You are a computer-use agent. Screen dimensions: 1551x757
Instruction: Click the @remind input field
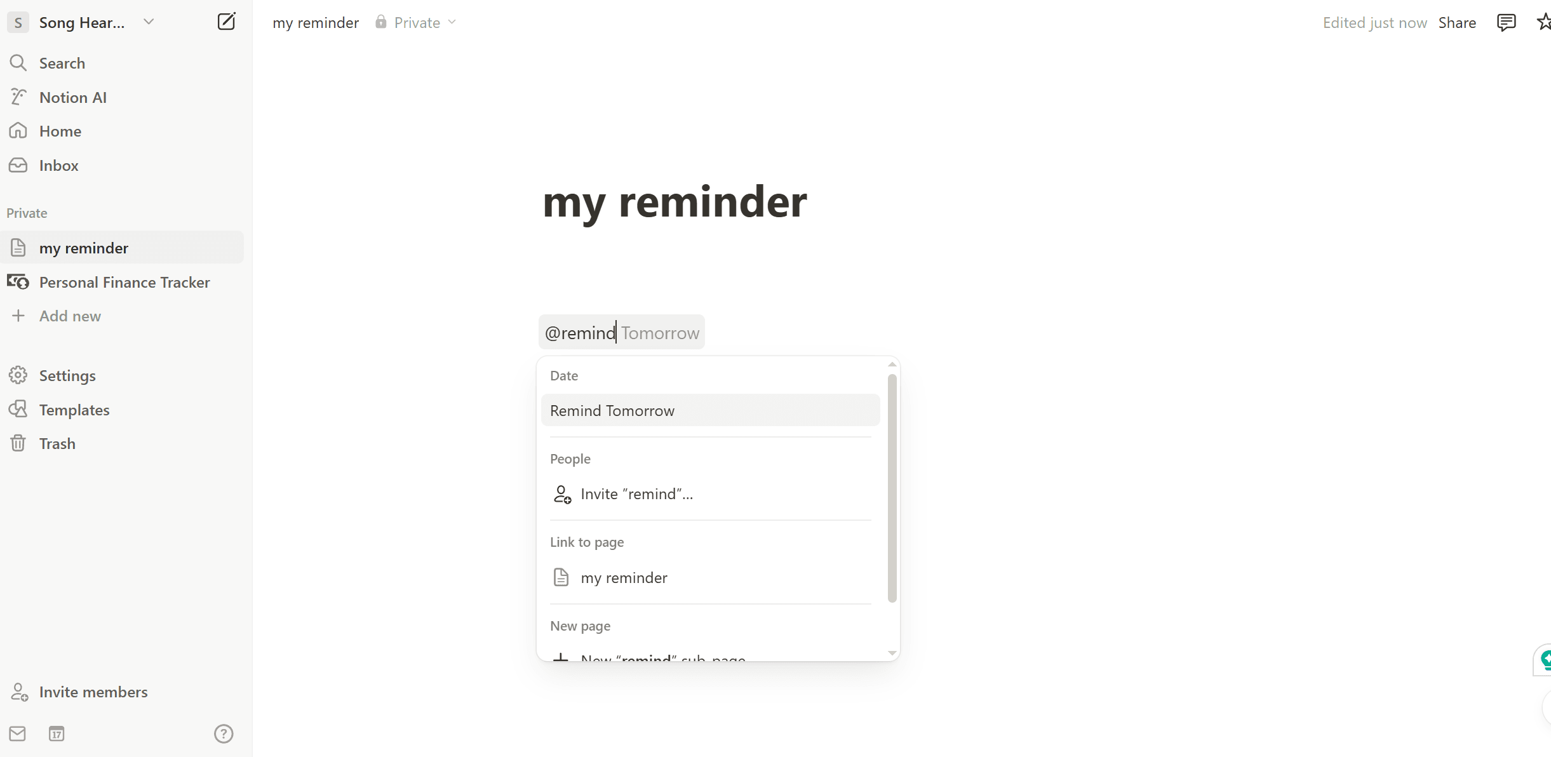click(621, 333)
